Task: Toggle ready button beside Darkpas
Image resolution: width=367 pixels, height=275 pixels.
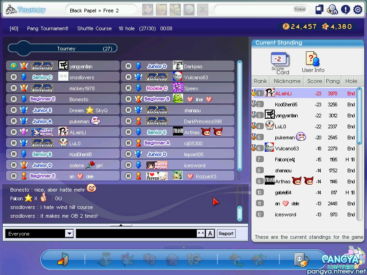Action: (x=128, y=66)
